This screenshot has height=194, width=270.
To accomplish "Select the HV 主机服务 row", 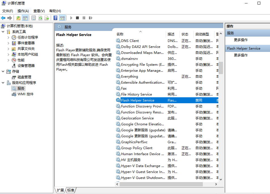I will pyautogui.click(x=167, y=160).
